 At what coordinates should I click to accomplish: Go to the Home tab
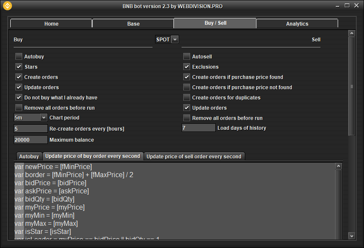point(51,23)
